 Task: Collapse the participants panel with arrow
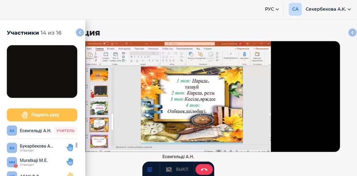[80, 33]
